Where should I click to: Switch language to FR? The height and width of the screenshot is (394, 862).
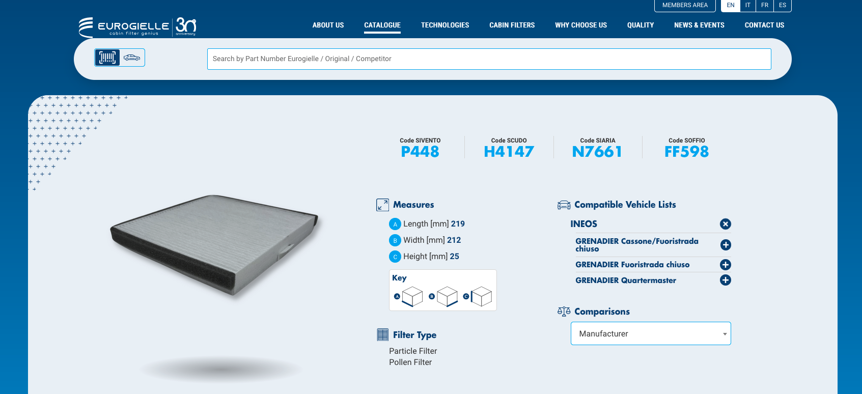764,6
